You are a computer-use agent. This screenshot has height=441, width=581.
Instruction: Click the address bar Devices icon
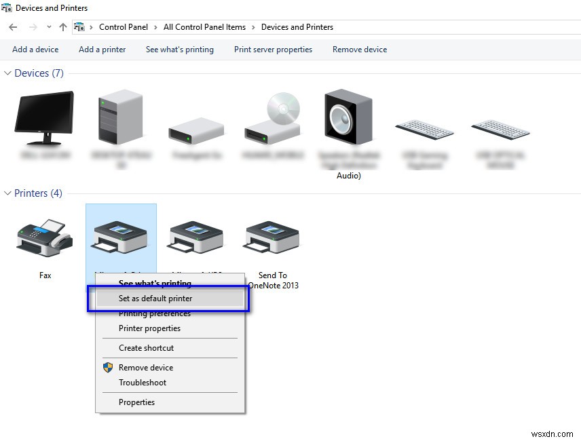tap(79, 27)
